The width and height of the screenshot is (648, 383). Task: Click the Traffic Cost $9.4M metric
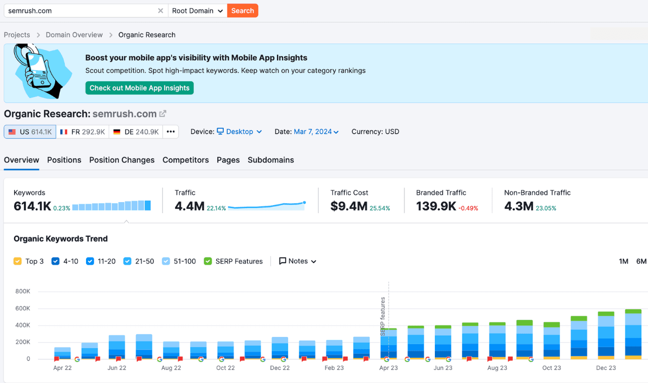point(349,206)
